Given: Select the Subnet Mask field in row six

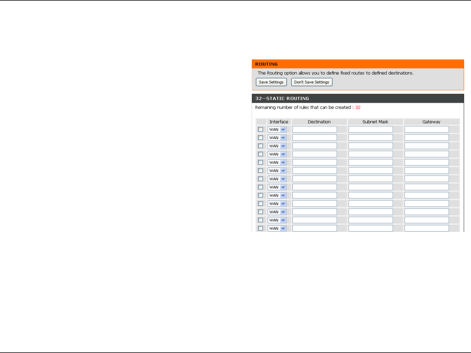Looking at the screenshot, I should coord(371,170).
